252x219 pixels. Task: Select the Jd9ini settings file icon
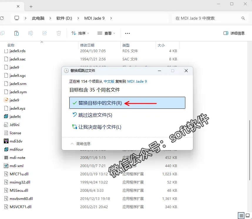[x=6, y=125]
